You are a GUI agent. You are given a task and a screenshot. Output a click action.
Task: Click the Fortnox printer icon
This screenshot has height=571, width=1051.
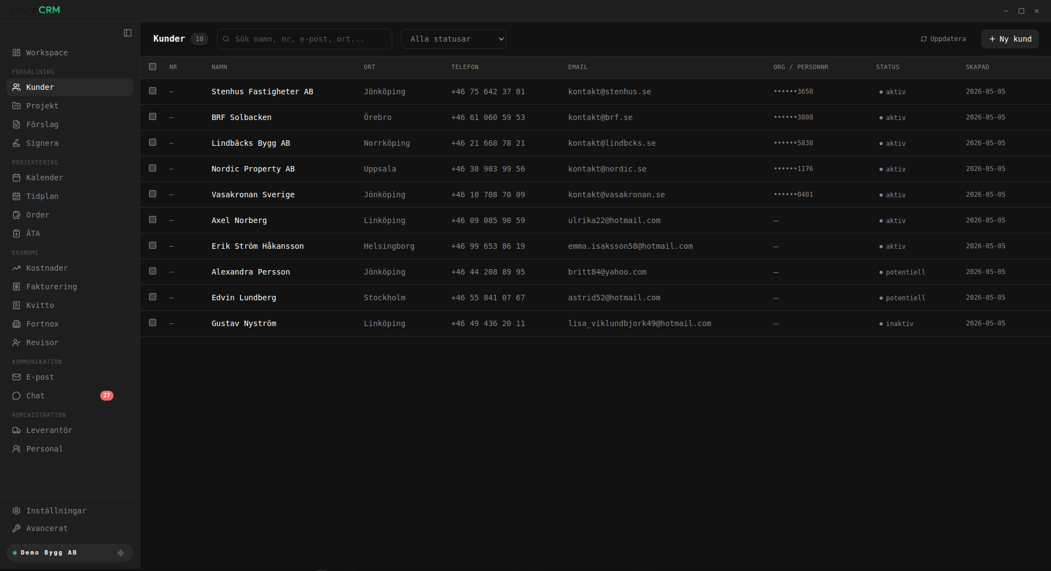tap(16, 324)
